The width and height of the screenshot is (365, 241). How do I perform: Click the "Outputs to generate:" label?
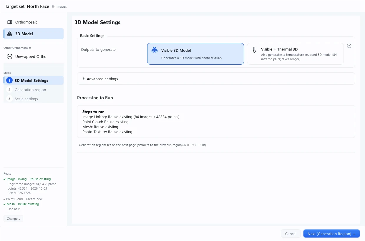(99, 49)
